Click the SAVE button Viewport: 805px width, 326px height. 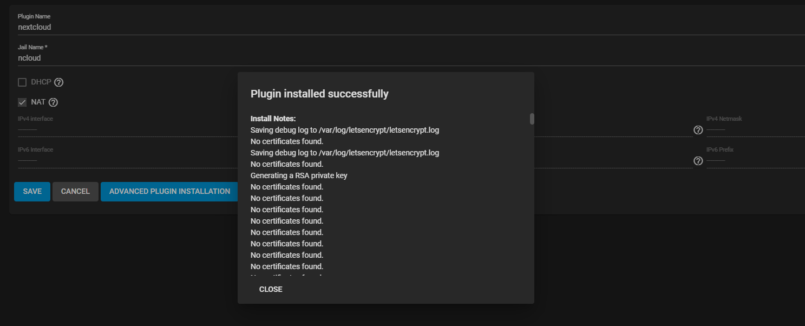(32, 192)
